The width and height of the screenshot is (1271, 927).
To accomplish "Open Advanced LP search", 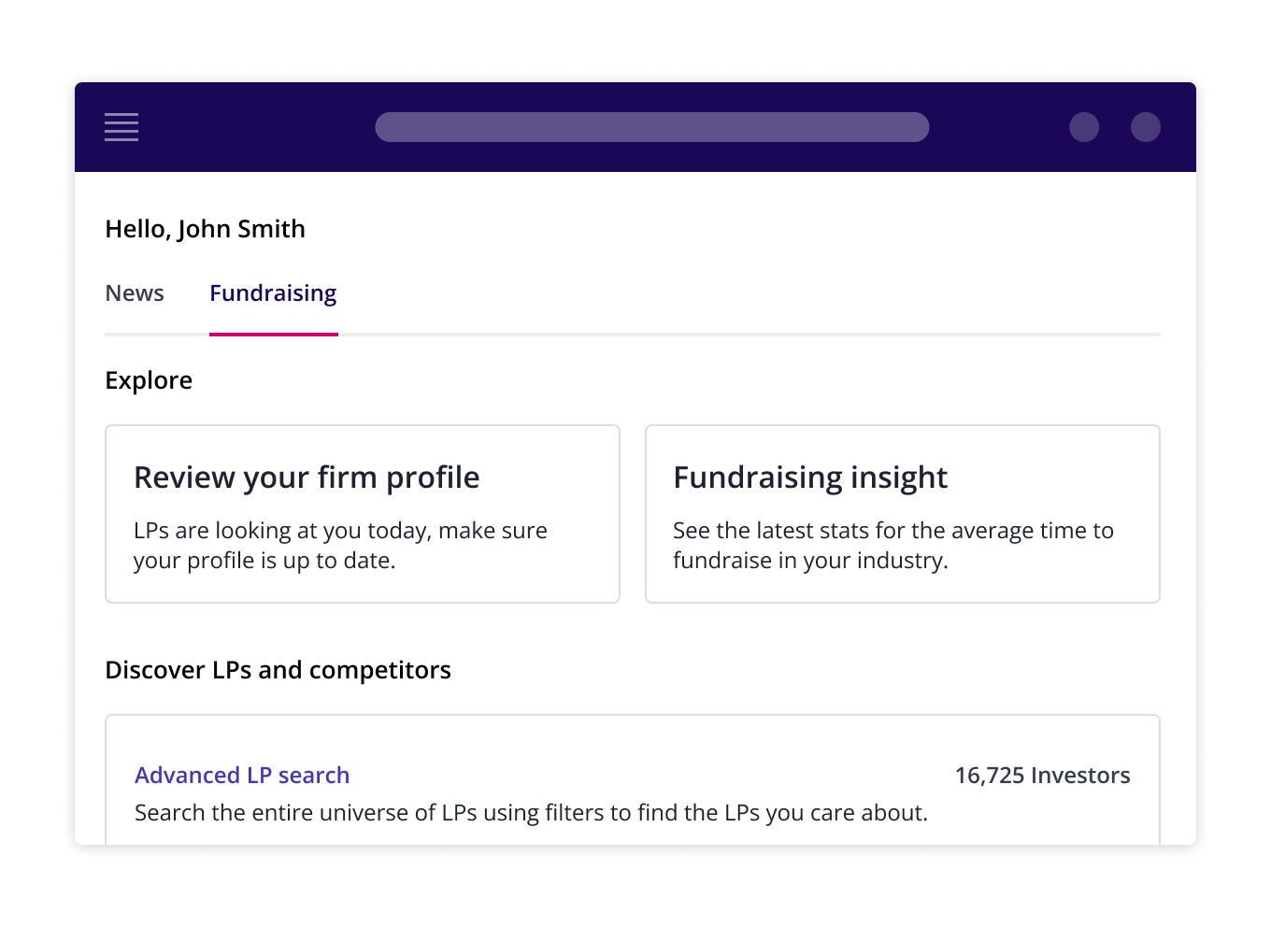I will 242,775.
